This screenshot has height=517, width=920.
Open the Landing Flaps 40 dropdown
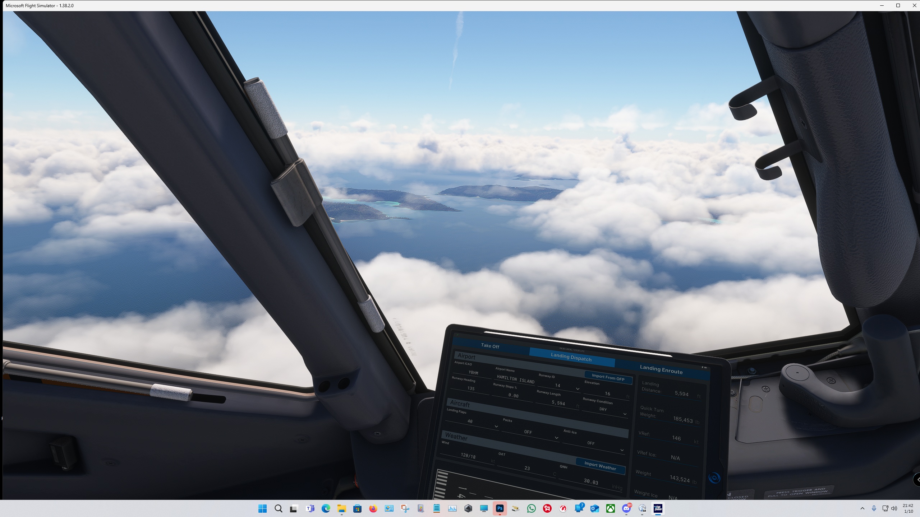(x=472, y=422)
